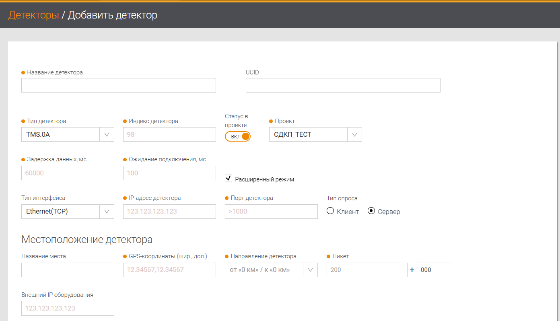Open the Тип детектора dropdown
The image size is (560, 321).
click(67, 134)
